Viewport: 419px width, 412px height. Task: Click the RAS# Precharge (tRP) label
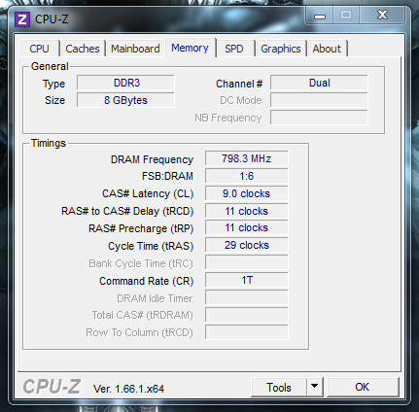pos(141,228)
